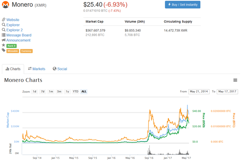This screenshot has width=242, height=162.
Task: Click the tag icon beside Mineable
Action: [x=3, y=50]
